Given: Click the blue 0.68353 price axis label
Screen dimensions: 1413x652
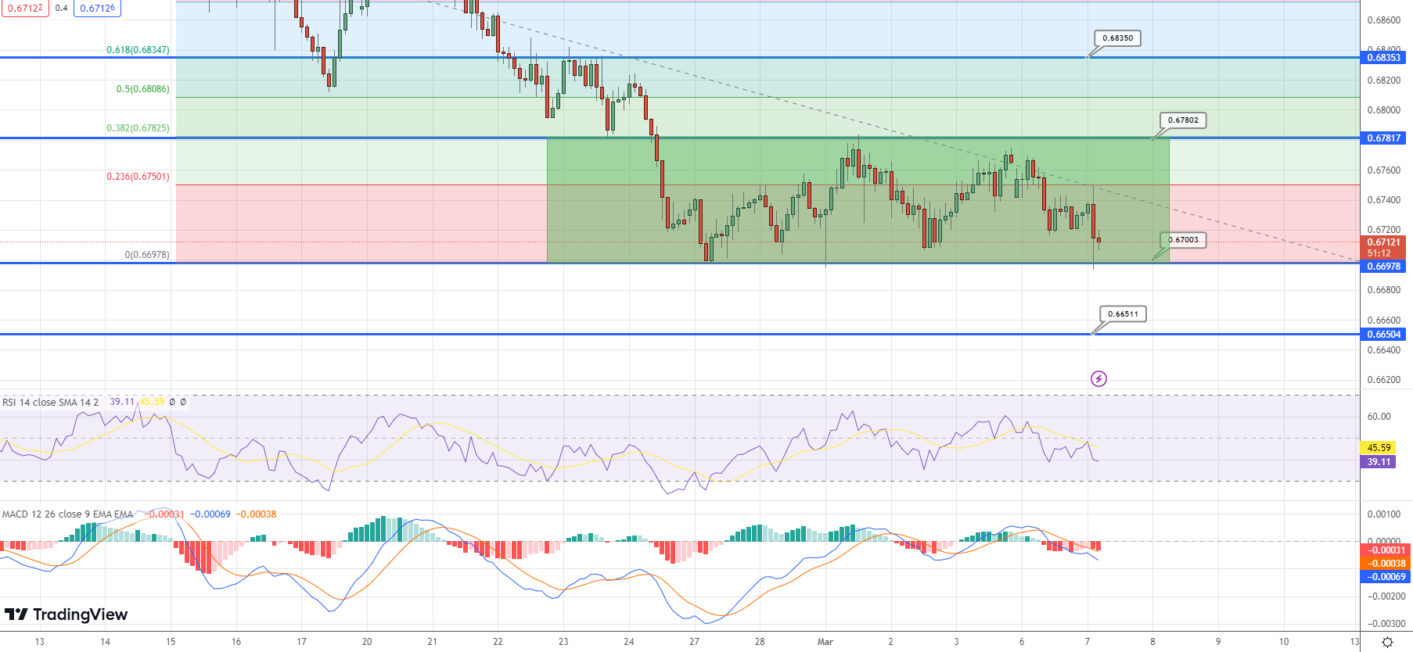Looking at the screenshot, I should click(1383, 58).
